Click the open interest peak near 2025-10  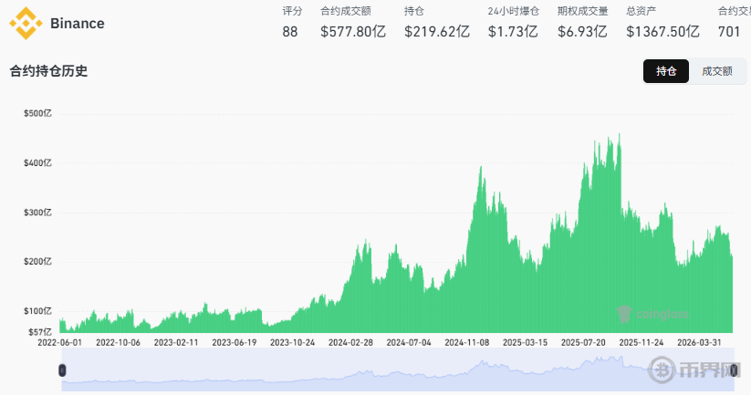620,136
